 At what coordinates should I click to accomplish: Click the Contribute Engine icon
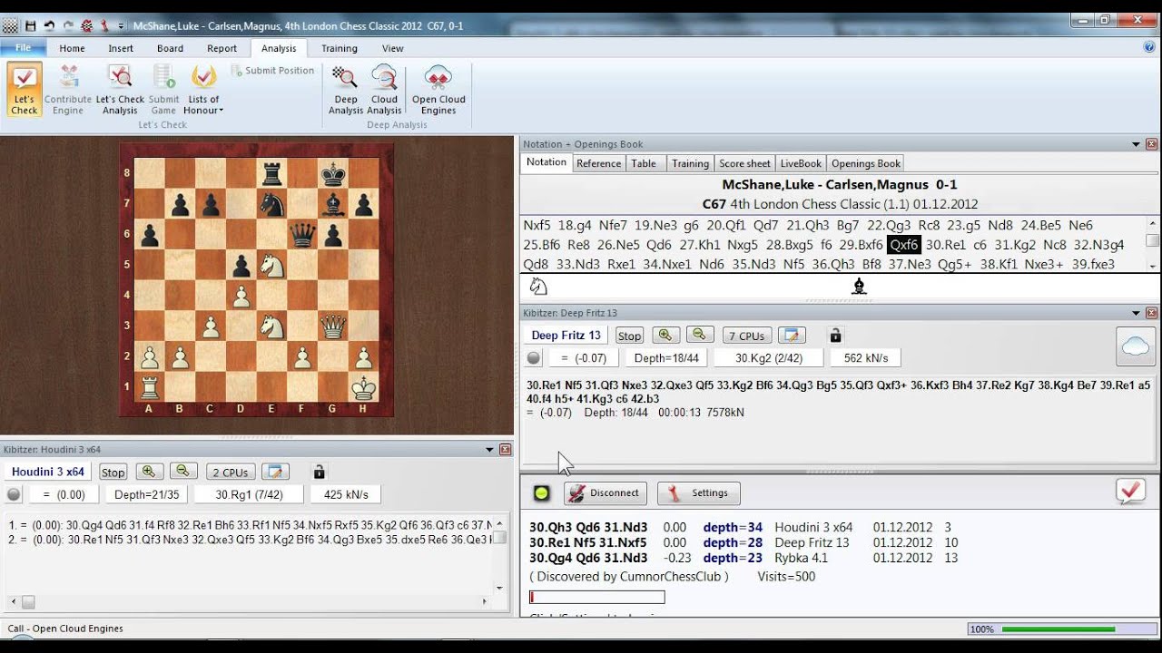[68, 90]
